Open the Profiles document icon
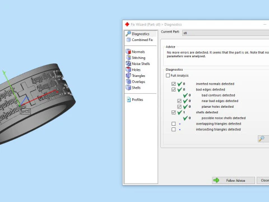 tap(129, 99)
